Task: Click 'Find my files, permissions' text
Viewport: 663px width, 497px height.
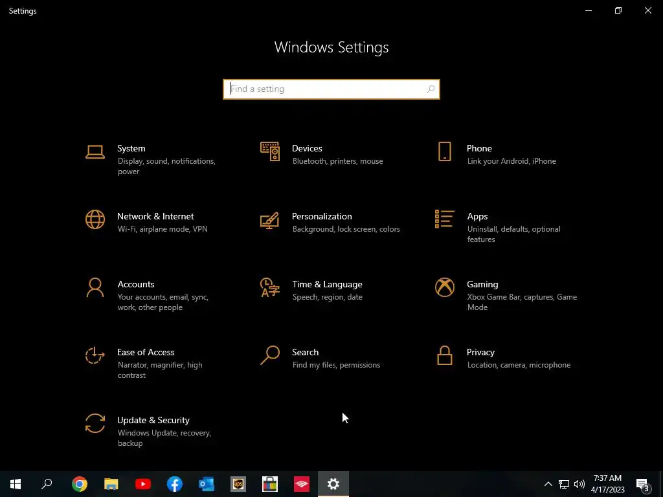Action: [x=336, y=365]
